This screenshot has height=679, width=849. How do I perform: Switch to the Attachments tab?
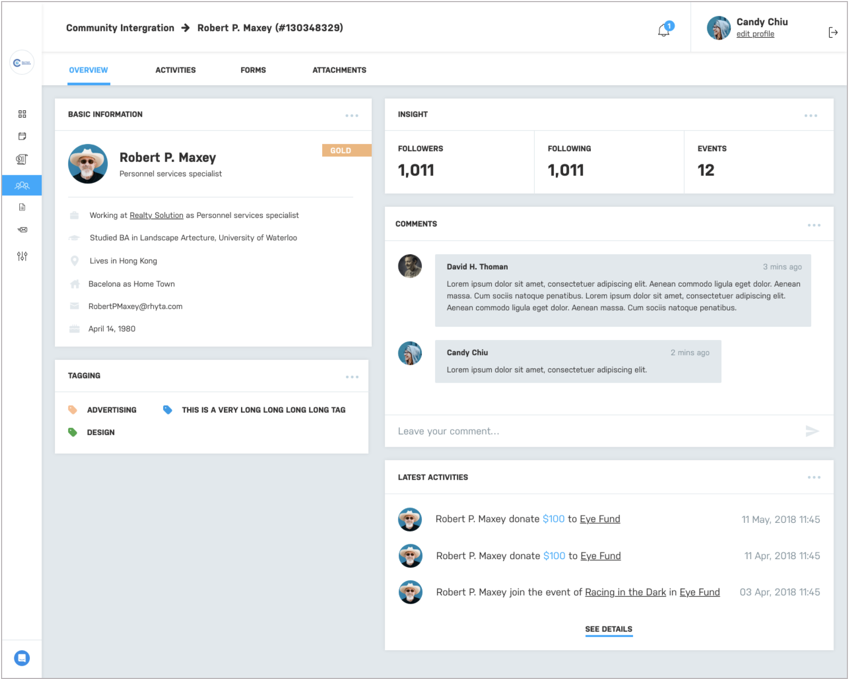(x=339, y=70)
